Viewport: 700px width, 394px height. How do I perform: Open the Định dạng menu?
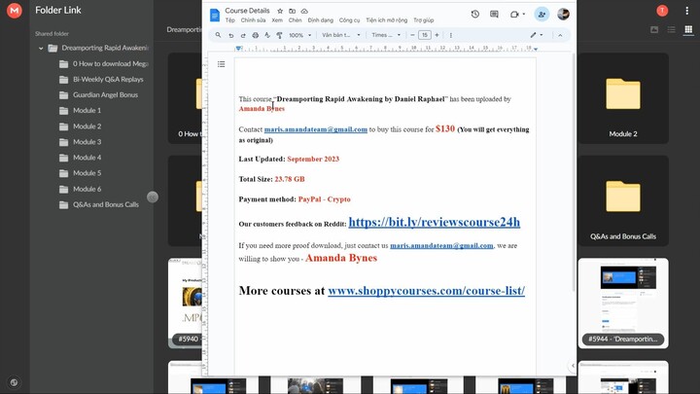(321, 19)
